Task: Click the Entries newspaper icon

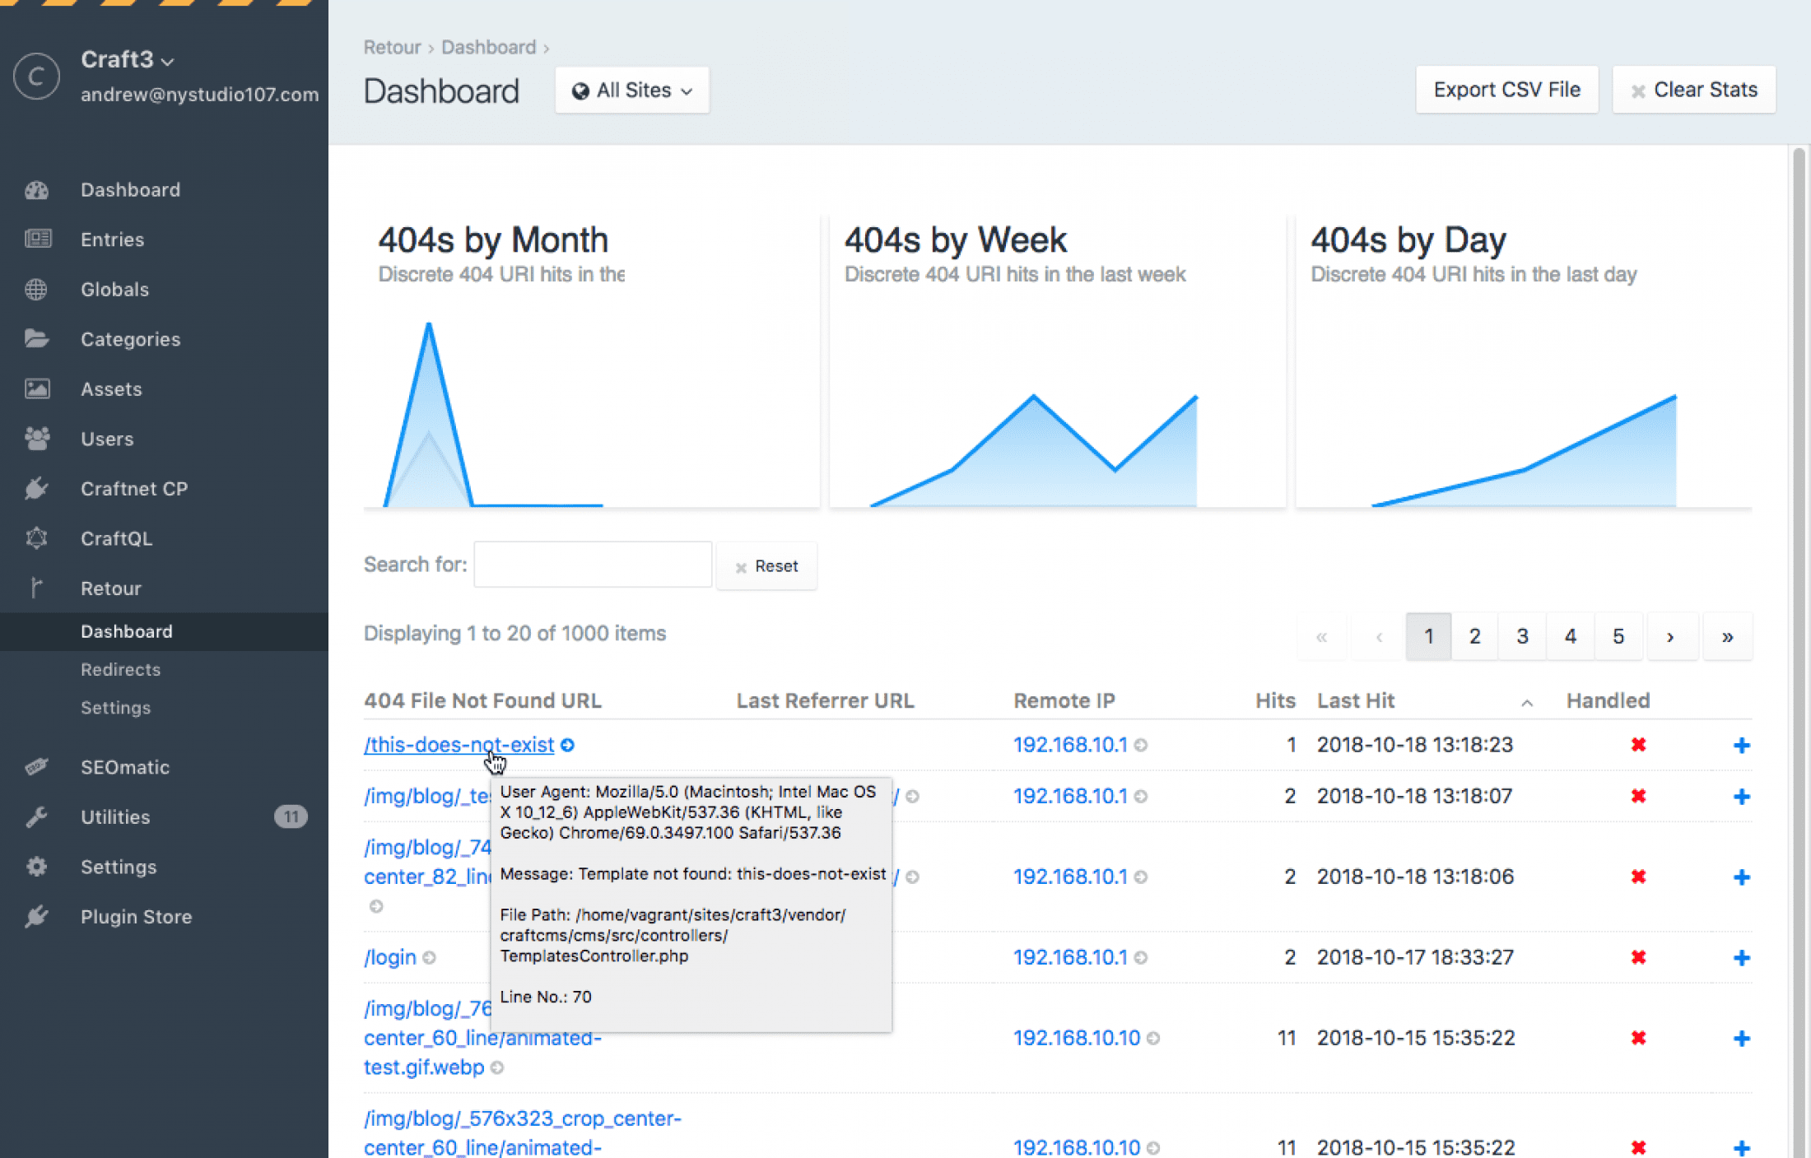Action: pyautogui.click(x=37, y=240)
